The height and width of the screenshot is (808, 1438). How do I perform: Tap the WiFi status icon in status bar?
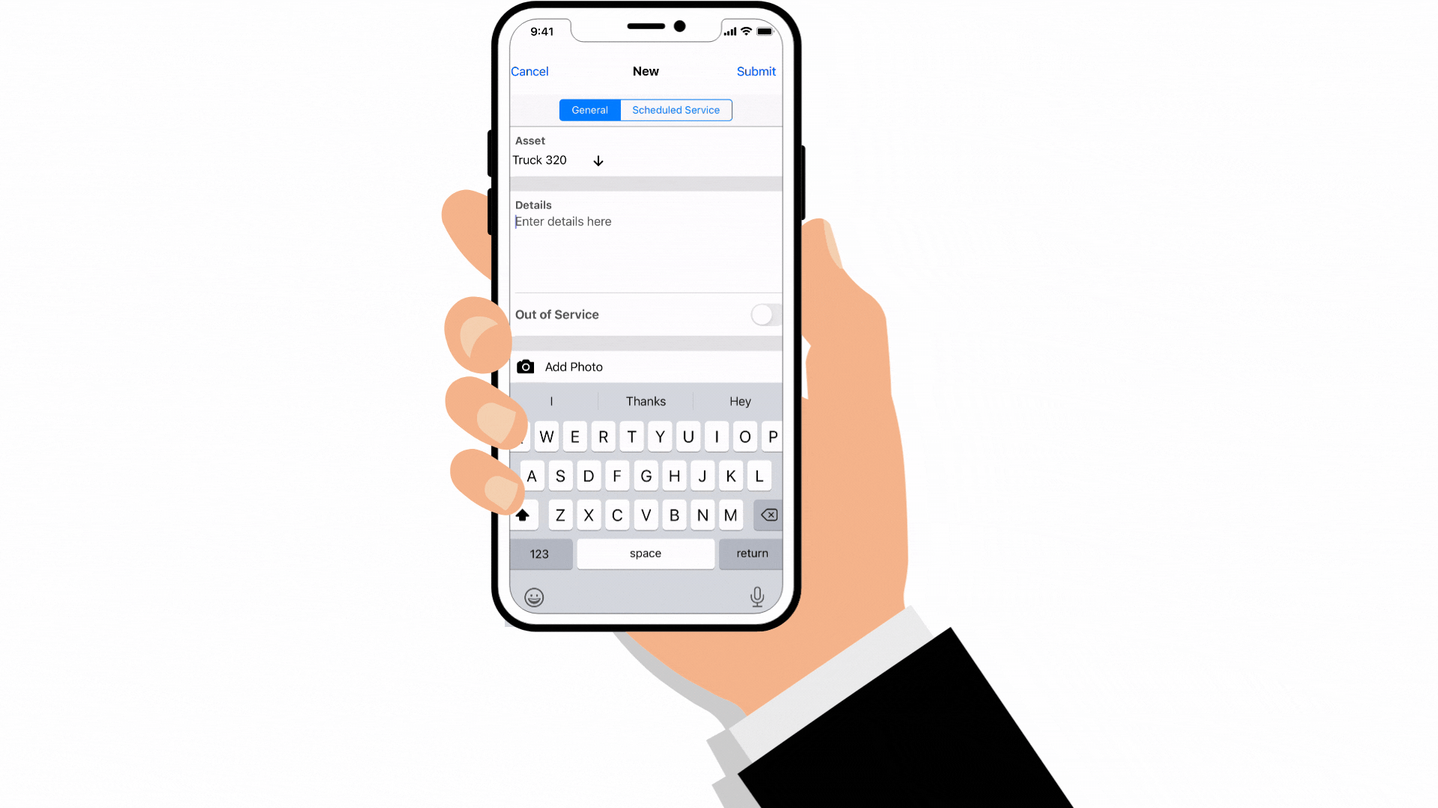point(744,31)
